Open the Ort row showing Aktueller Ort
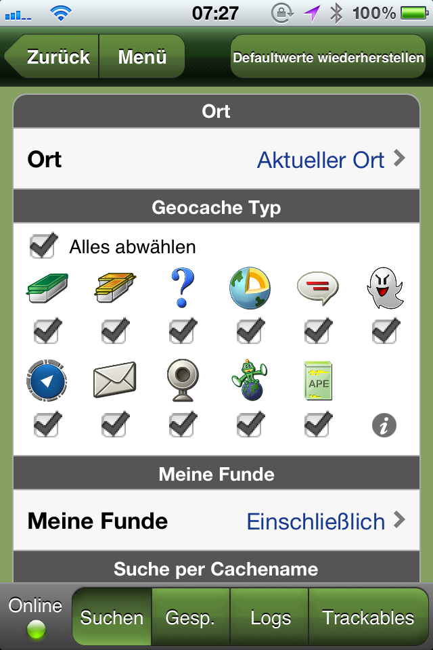This screenshot has height=650, width=433. (216, 159)
